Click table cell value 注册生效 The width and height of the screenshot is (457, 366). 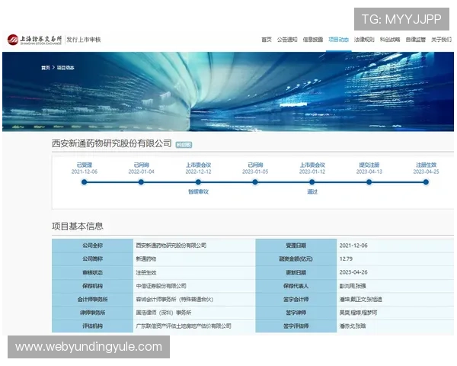(x=194, y=273)
